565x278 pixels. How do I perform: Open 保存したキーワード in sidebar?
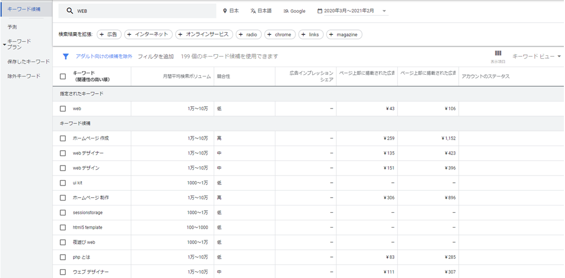[28, 61]
